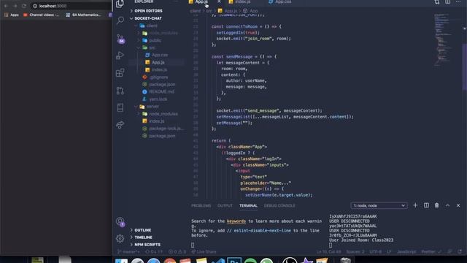The width and height of the screenshot is (467, 263).
Task: Expand the NPM SCRIPTS section
Action: [147, 245]
